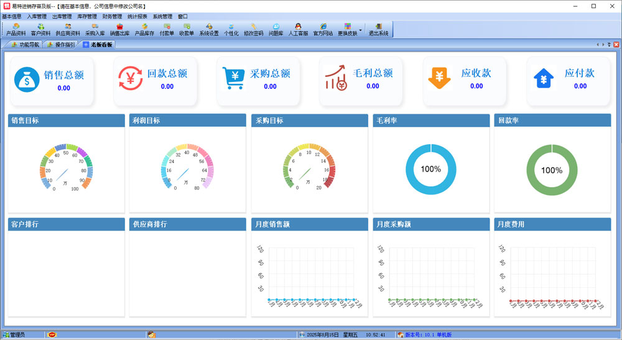Open the 基本信息 menu
This screenshot has height=340, width=622.
point(12,16)
